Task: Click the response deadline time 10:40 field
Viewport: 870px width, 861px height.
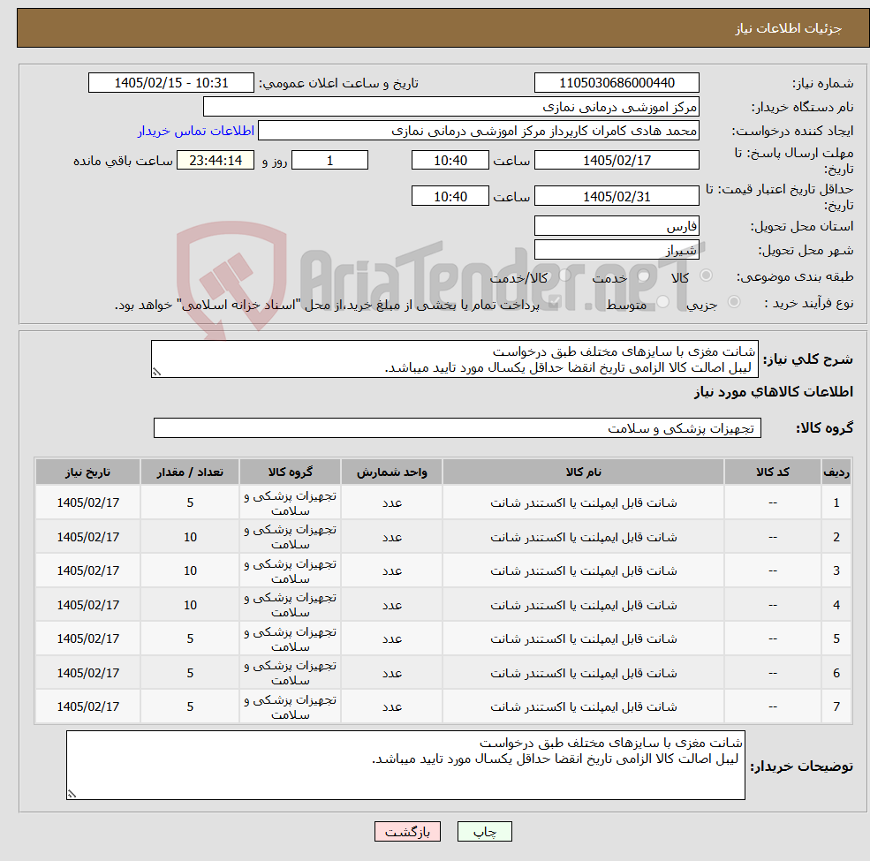Action: [x=450, y=161]
